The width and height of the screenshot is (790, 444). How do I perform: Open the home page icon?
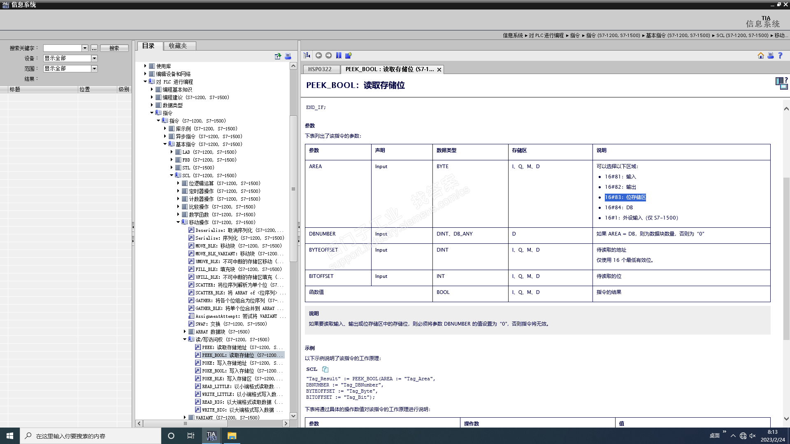pyautogui.click(x=760, y=55)
